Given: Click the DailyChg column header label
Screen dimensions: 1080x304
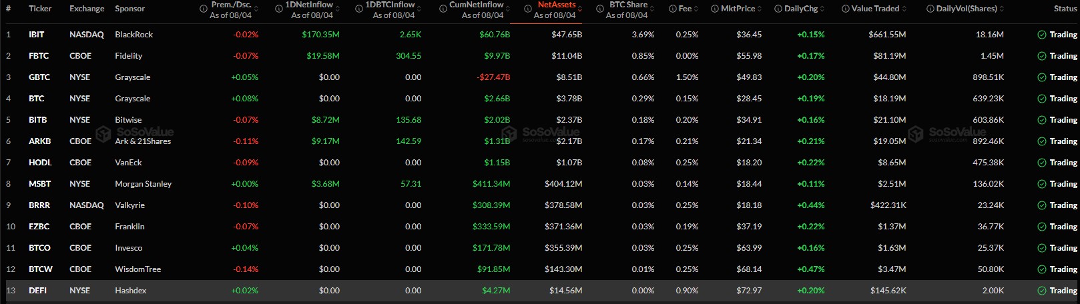Looking at the screenshot, I should pos(801,9).
